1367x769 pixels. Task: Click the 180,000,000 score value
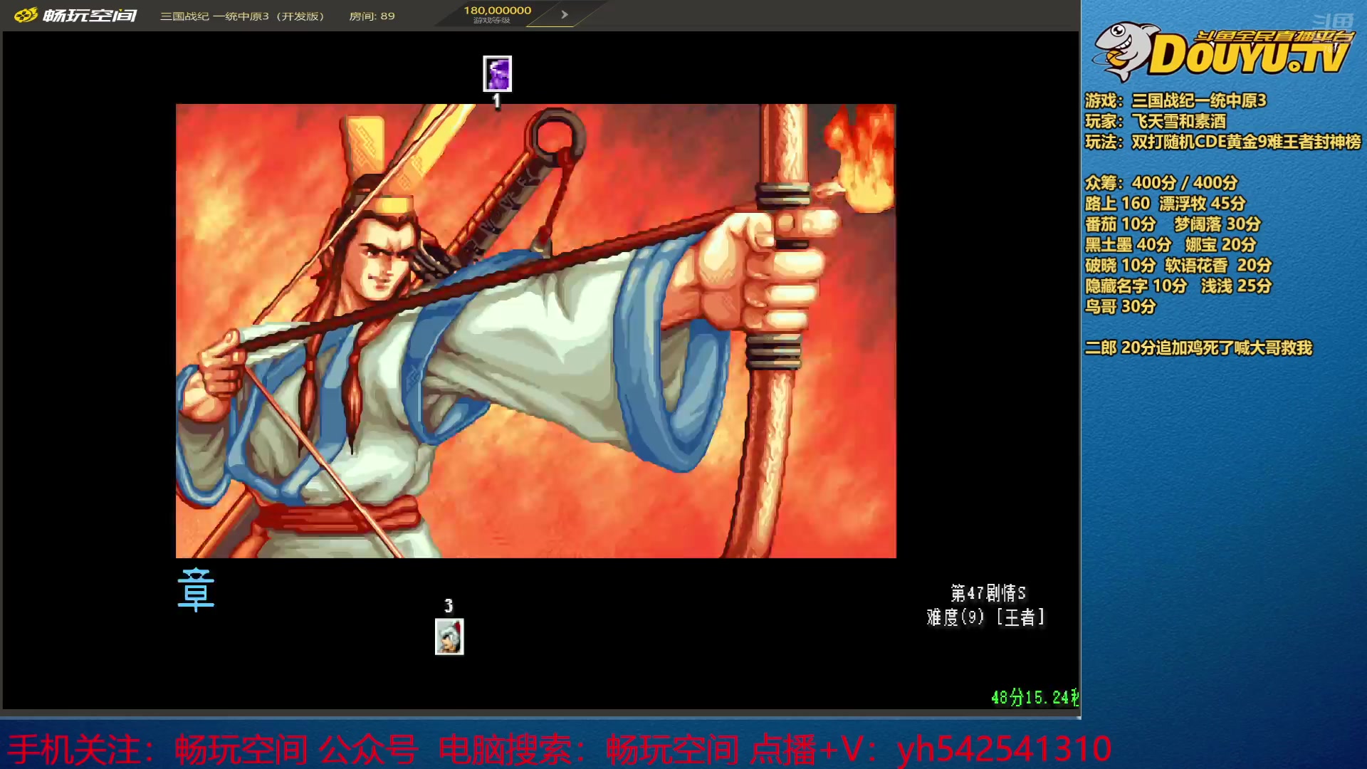point(498,10)
